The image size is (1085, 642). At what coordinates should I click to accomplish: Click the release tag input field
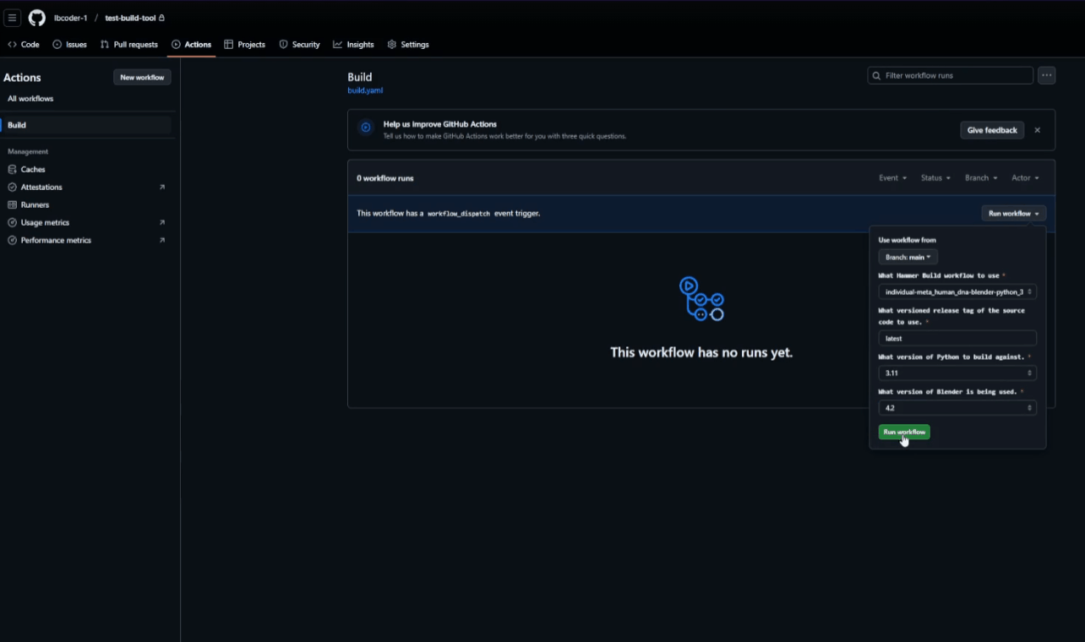pyautogui.click(x=957, y=339)
